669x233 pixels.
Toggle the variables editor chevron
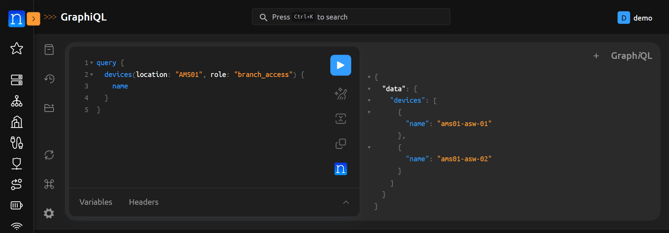pos(346,202)
